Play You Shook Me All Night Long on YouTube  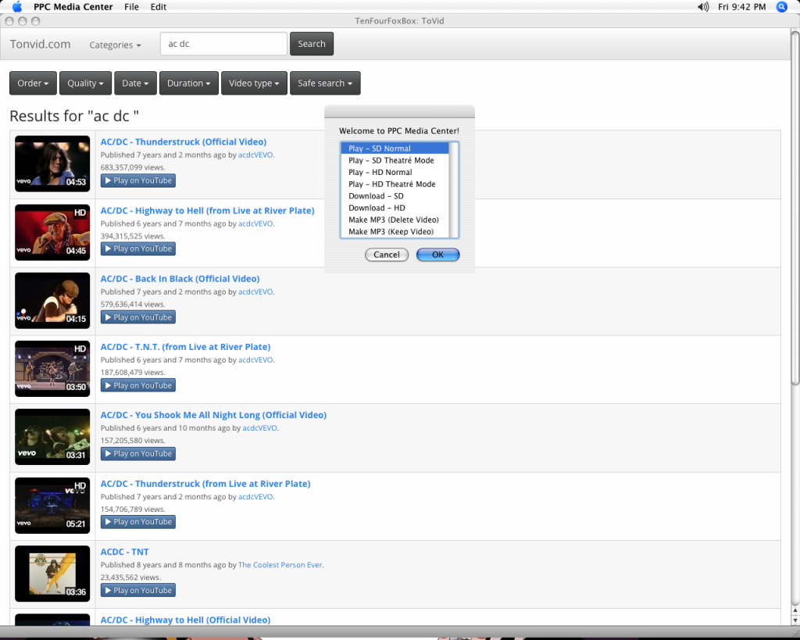(x=138, y=454)
